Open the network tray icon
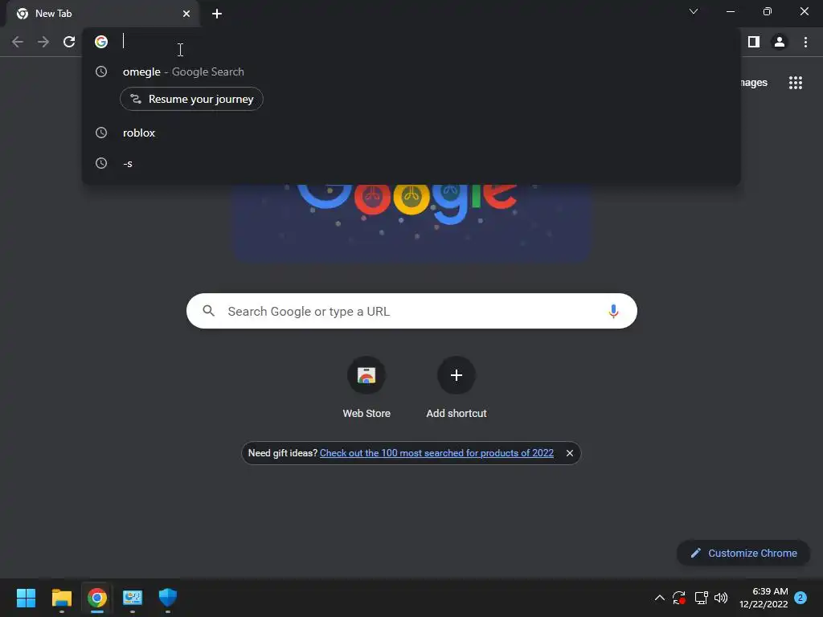This screenshot has width=823, height=617. [x=701, y=598]
